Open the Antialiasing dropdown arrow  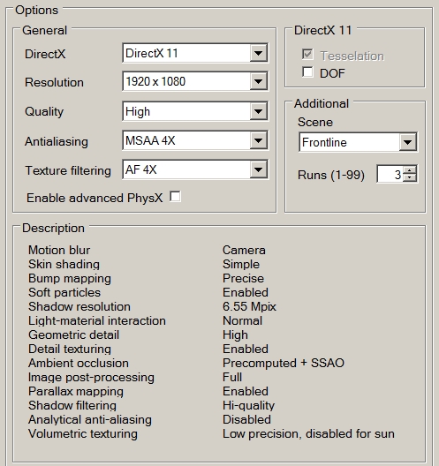click(x=258, y=140)
